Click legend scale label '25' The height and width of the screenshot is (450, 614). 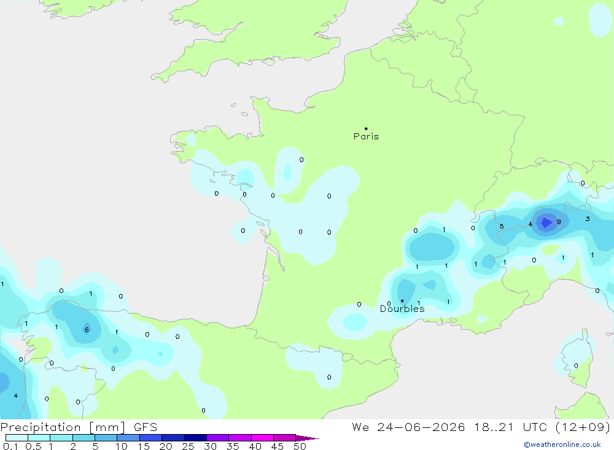188,446
